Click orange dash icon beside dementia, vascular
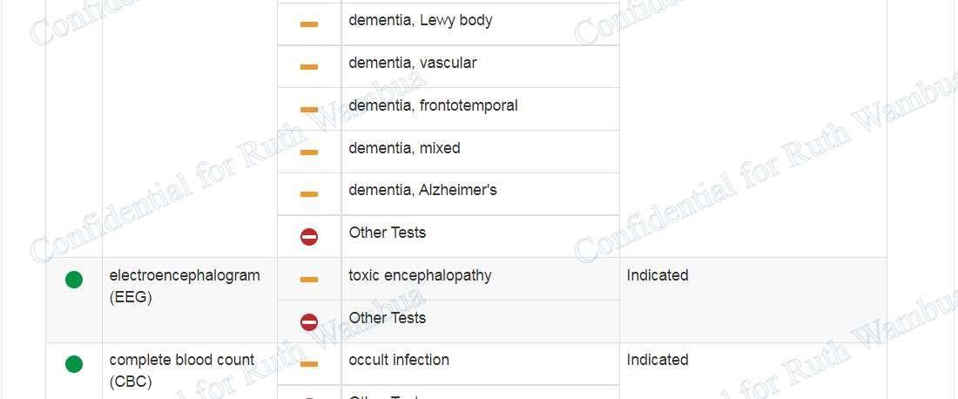The image size is (958, 399). click(x=308, y=67)
